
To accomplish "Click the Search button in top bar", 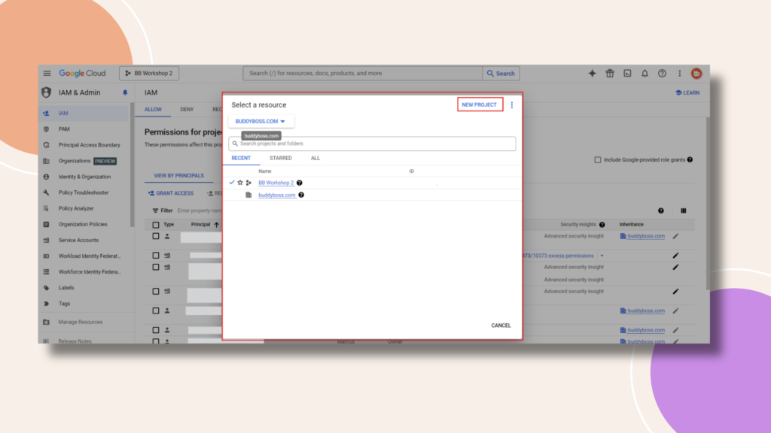I will pyautogui.click(x=501, y=73).
